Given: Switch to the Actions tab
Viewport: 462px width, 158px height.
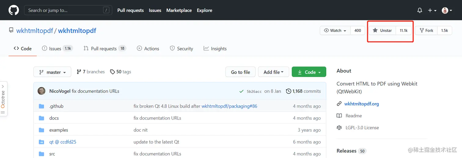Looking at the screenshot, I should pos(148,48).
